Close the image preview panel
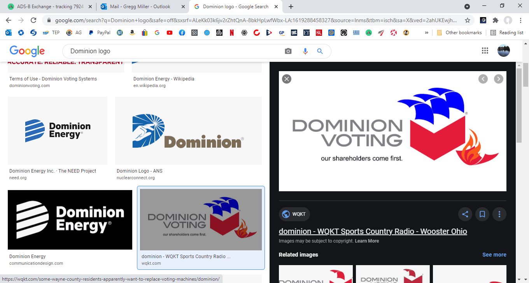The width and height of the screenshot is (529, 283). pos(287,79)
